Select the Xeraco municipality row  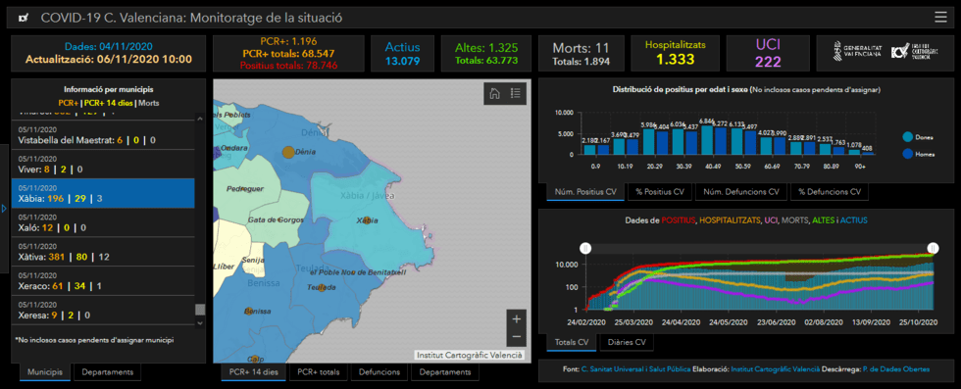click(103, 280)
